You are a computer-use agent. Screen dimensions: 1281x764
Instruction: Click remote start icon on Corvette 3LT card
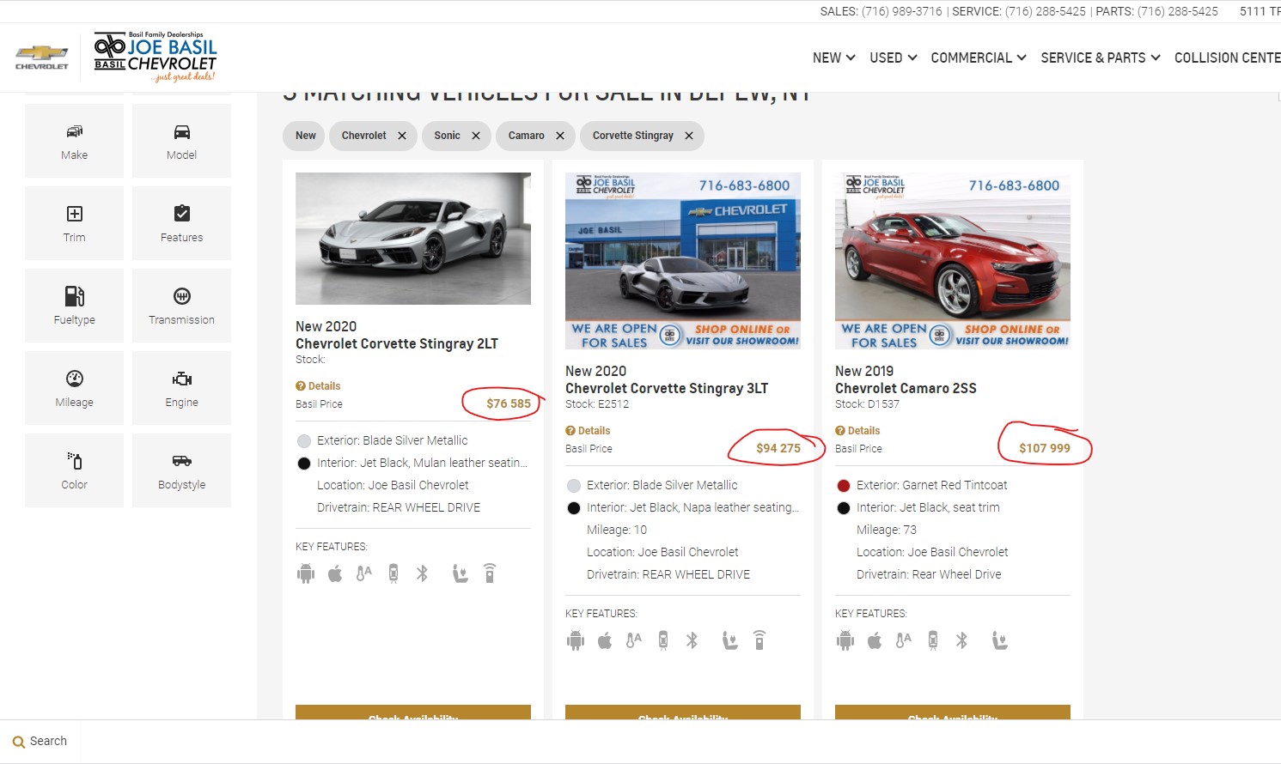coord(759,640)
